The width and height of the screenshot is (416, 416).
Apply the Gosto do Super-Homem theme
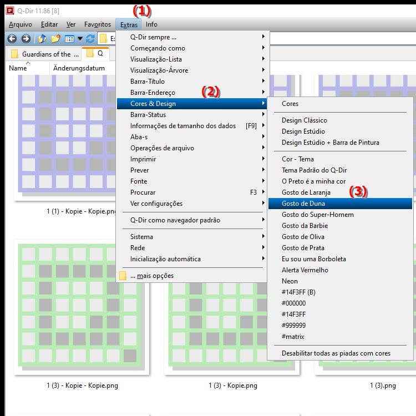[340, 215]
